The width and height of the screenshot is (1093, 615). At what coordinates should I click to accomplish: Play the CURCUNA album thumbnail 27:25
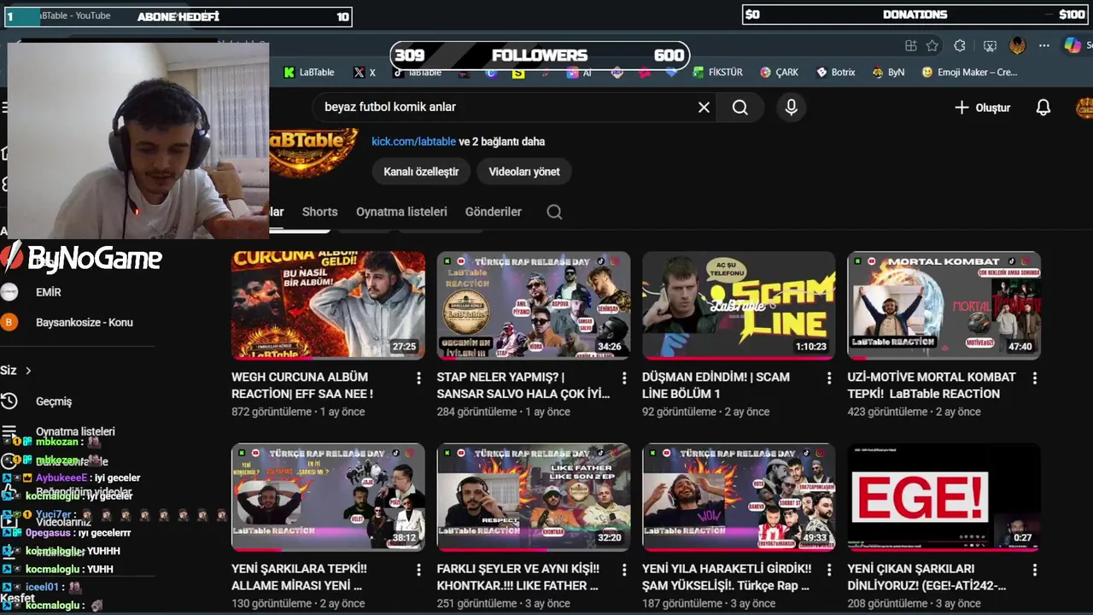(x=328, y=305)
